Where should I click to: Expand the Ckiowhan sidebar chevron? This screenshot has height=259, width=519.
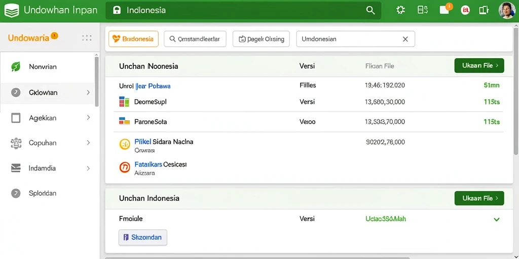pos(88,93)
